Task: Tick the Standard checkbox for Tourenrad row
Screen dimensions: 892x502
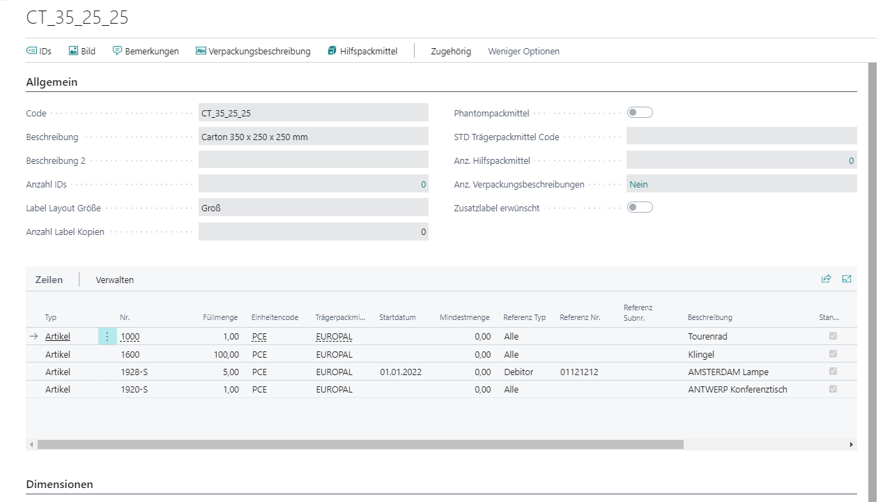Action: coord(833,336)
